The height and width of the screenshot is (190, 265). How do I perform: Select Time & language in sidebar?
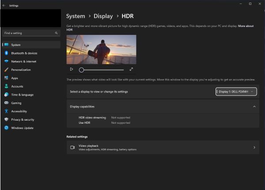[22, 95]
